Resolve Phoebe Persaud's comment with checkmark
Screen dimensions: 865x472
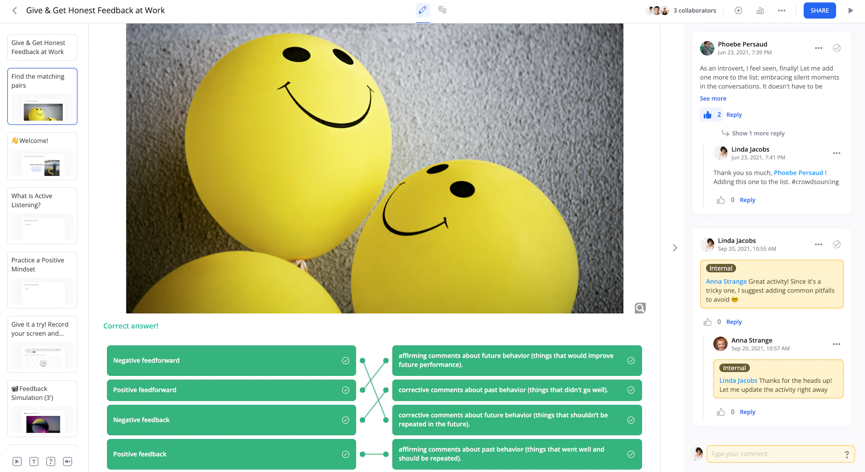(837, 48)
